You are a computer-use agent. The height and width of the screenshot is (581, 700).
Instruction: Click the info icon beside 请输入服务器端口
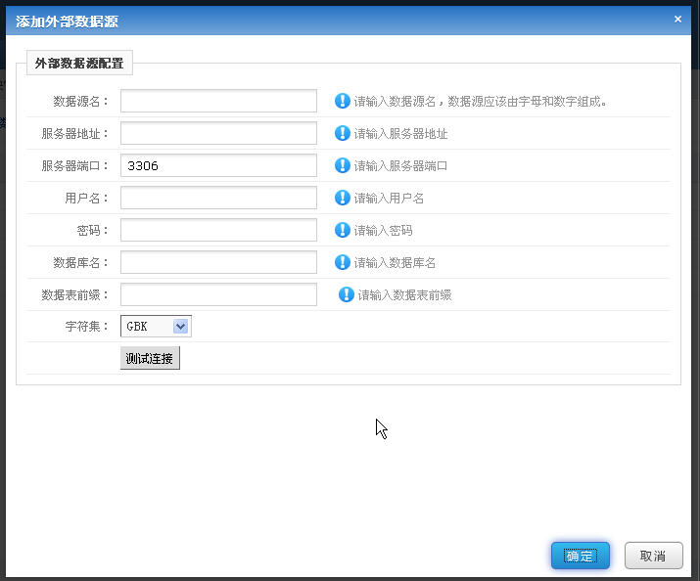pyautogui.click(x=343, y=165)
